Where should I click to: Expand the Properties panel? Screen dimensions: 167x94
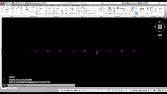(118, 16)
